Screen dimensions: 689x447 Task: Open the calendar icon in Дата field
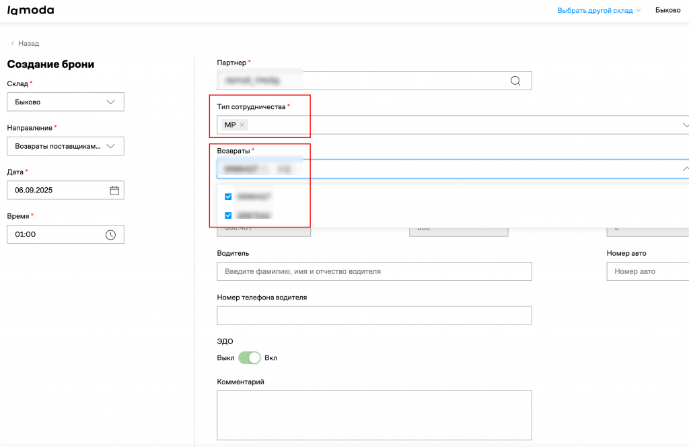114,191
